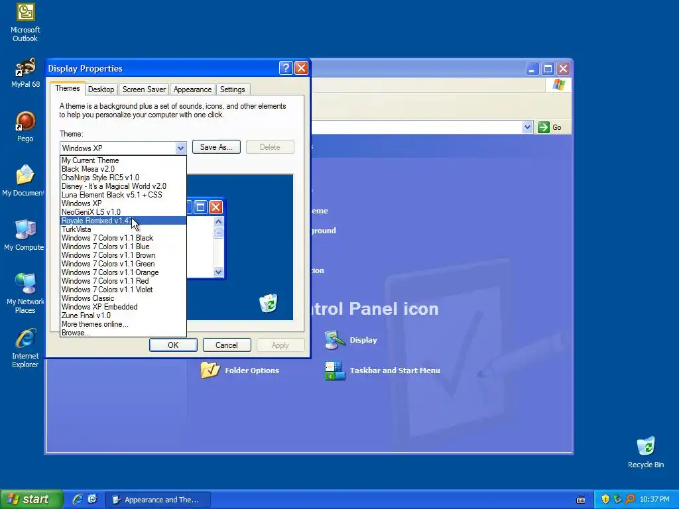The width and height of the screenshot is (679, 509).
Task: Collapse the Theme dropdown arrow
Action: [x=180, y=148]
